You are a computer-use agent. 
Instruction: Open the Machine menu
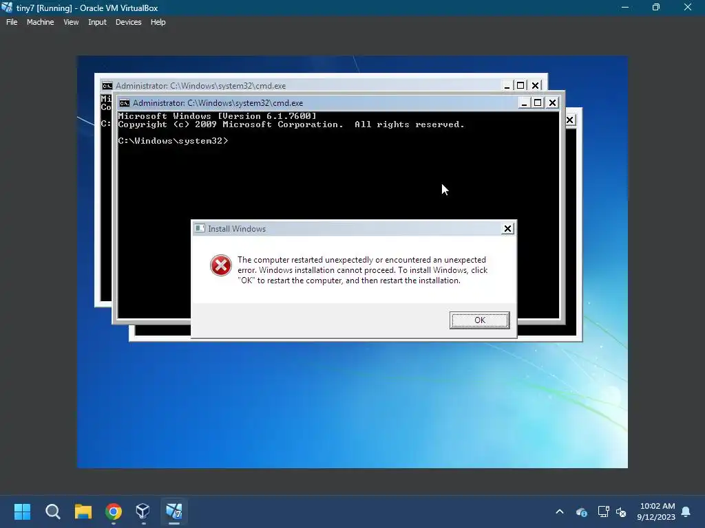[x=40, y=22]
